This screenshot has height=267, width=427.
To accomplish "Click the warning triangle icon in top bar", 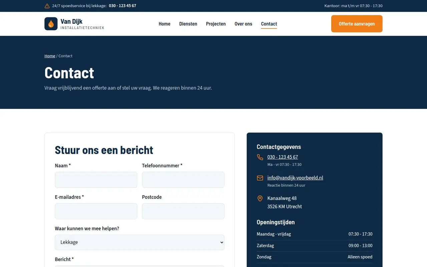I will point(47,6).
